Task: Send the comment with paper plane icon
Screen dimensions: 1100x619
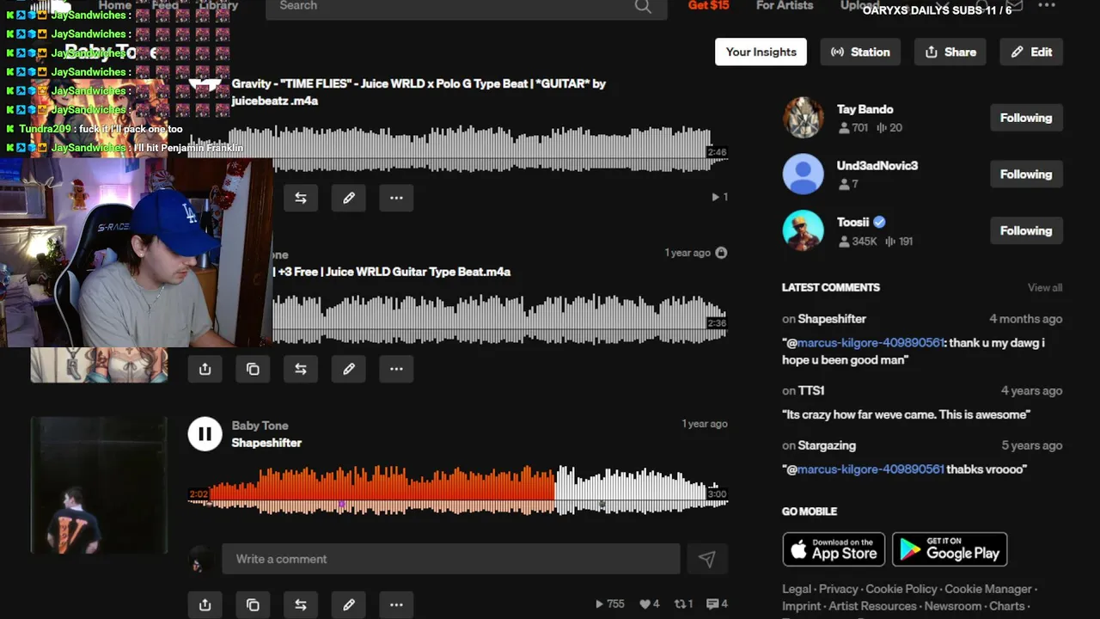Action: point(706,559)
